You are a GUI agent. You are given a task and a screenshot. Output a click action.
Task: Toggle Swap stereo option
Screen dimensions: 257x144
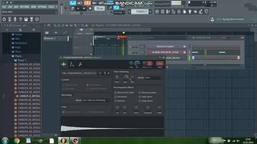(x=140, y=101)
